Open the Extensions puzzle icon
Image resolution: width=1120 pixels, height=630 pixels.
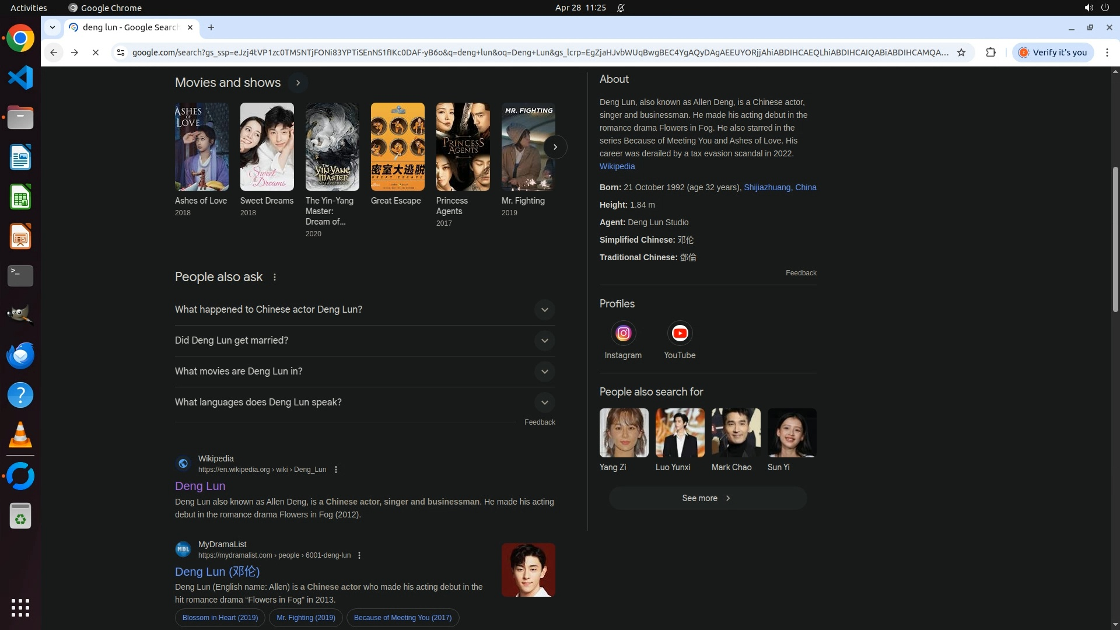click(991, 52)
